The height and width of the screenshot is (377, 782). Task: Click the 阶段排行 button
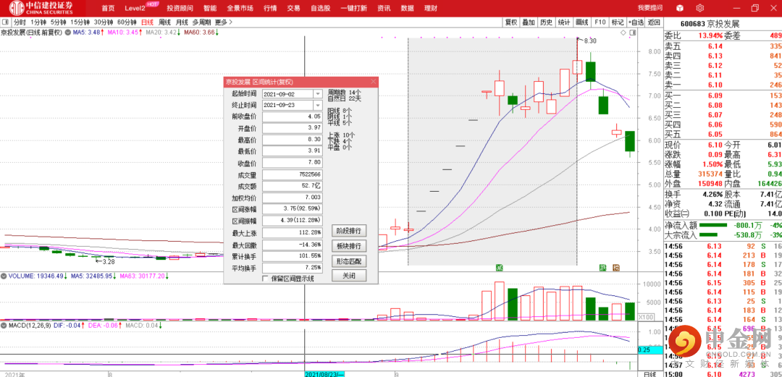pyautogui.click(x=349, y=231)
